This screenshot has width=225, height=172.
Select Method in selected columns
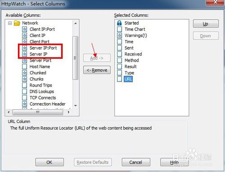(132, 60)
